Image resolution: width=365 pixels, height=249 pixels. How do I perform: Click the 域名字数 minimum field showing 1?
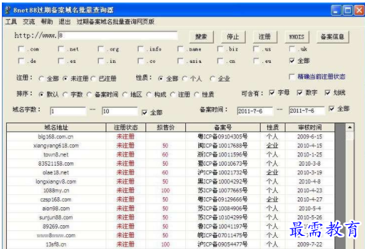tap(68, 111)
